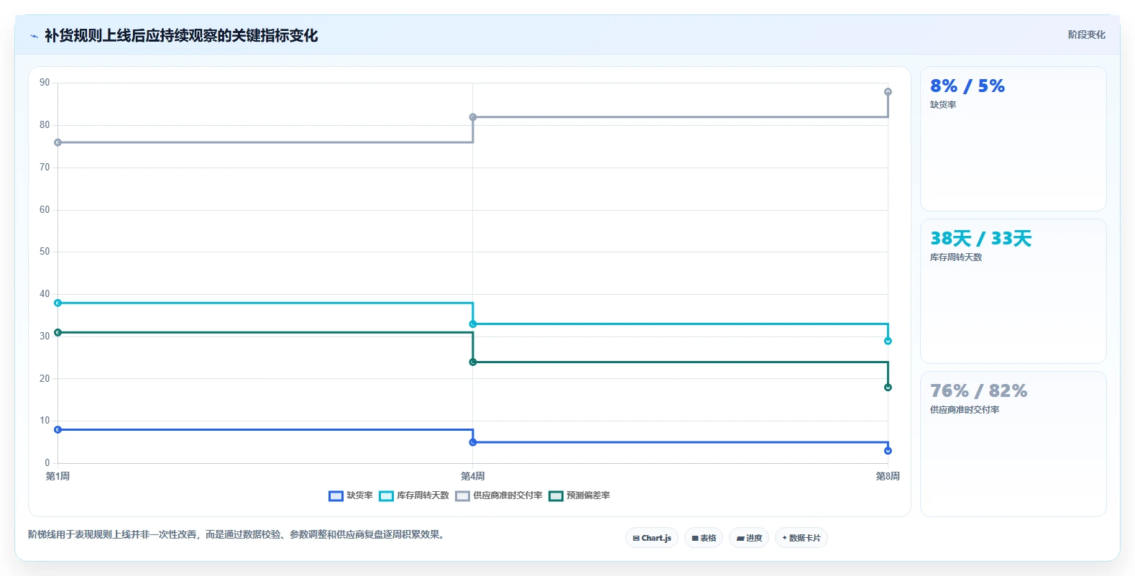Click the 90 y-axis tick label
The height and width of the screenshot is (576, 1135).
pyautogui.click(x=45, y=83)
